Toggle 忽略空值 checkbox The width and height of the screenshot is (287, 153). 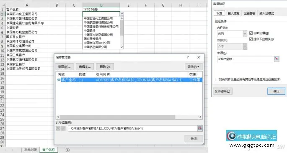[x=251, y=33]
